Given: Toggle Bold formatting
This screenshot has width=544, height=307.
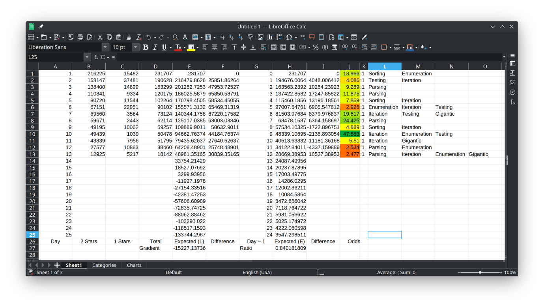Looking at the screenshot, I should click(146, 47).
